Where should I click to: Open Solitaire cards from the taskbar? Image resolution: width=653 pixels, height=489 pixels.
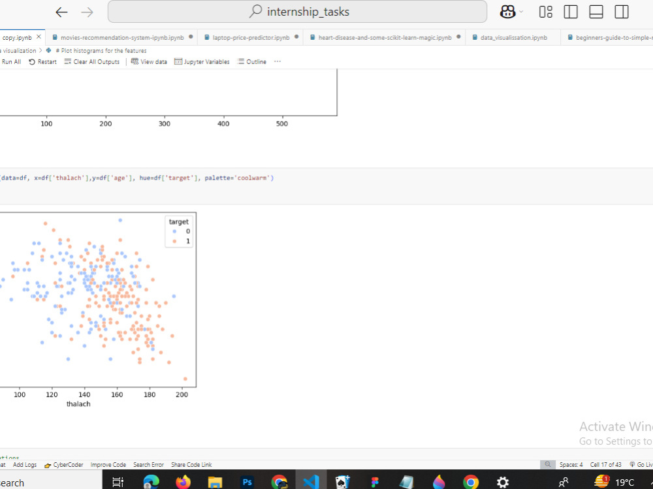click(343, 482)
